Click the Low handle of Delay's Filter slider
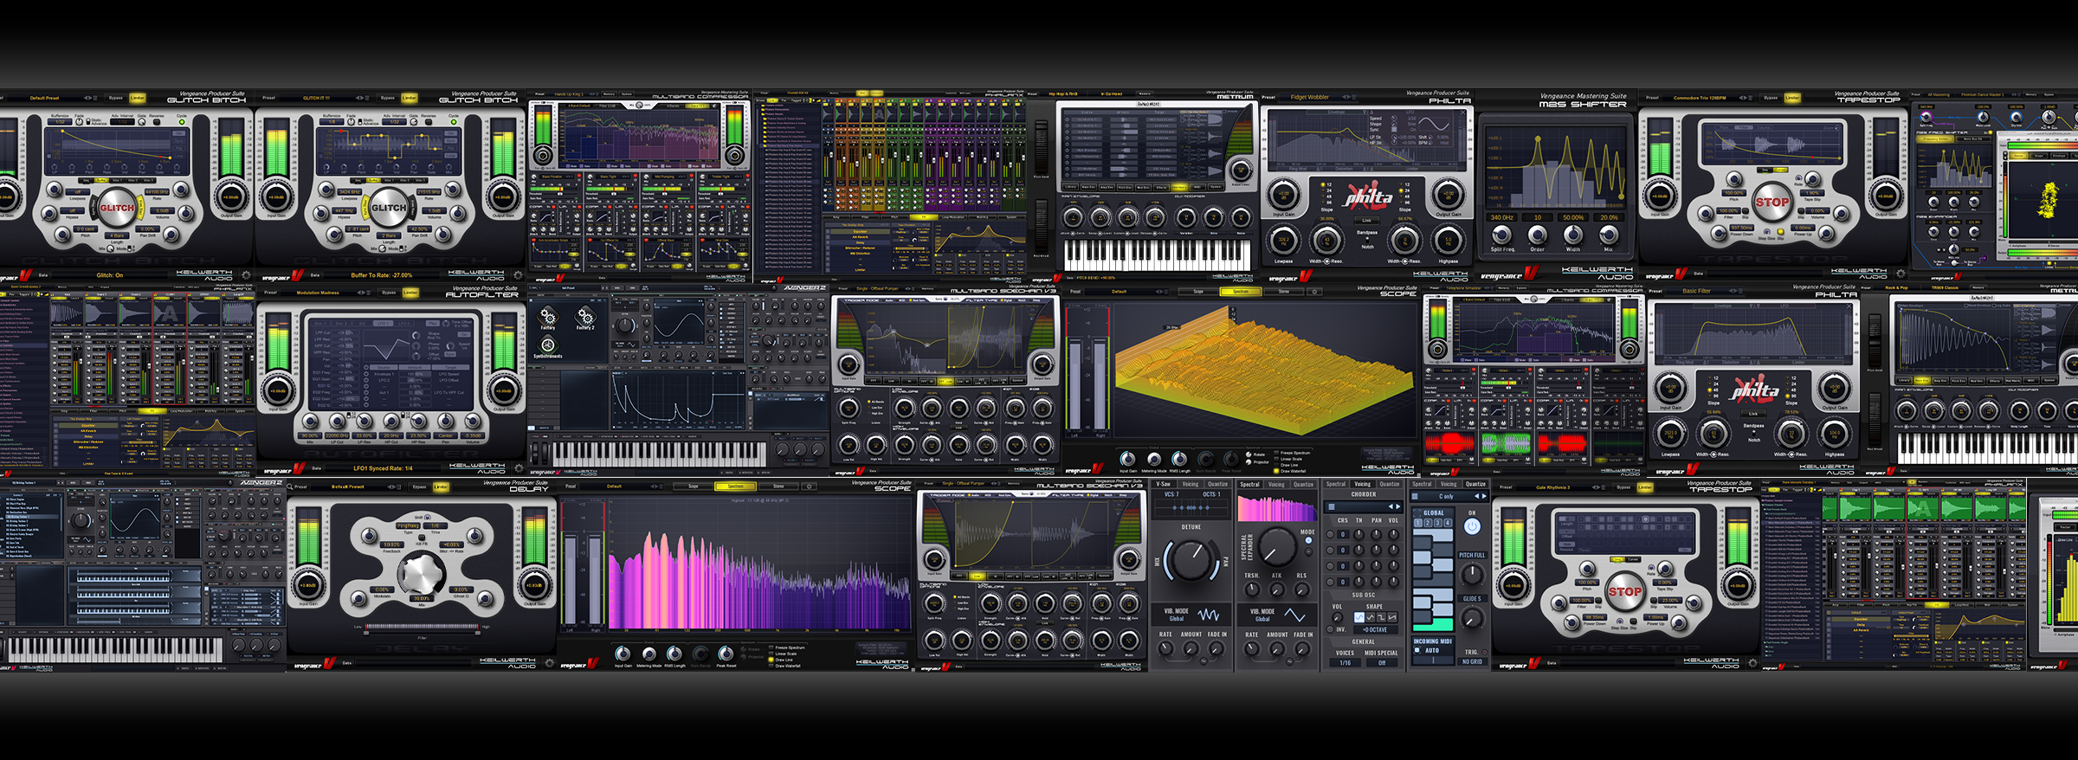 click(367, 631)
